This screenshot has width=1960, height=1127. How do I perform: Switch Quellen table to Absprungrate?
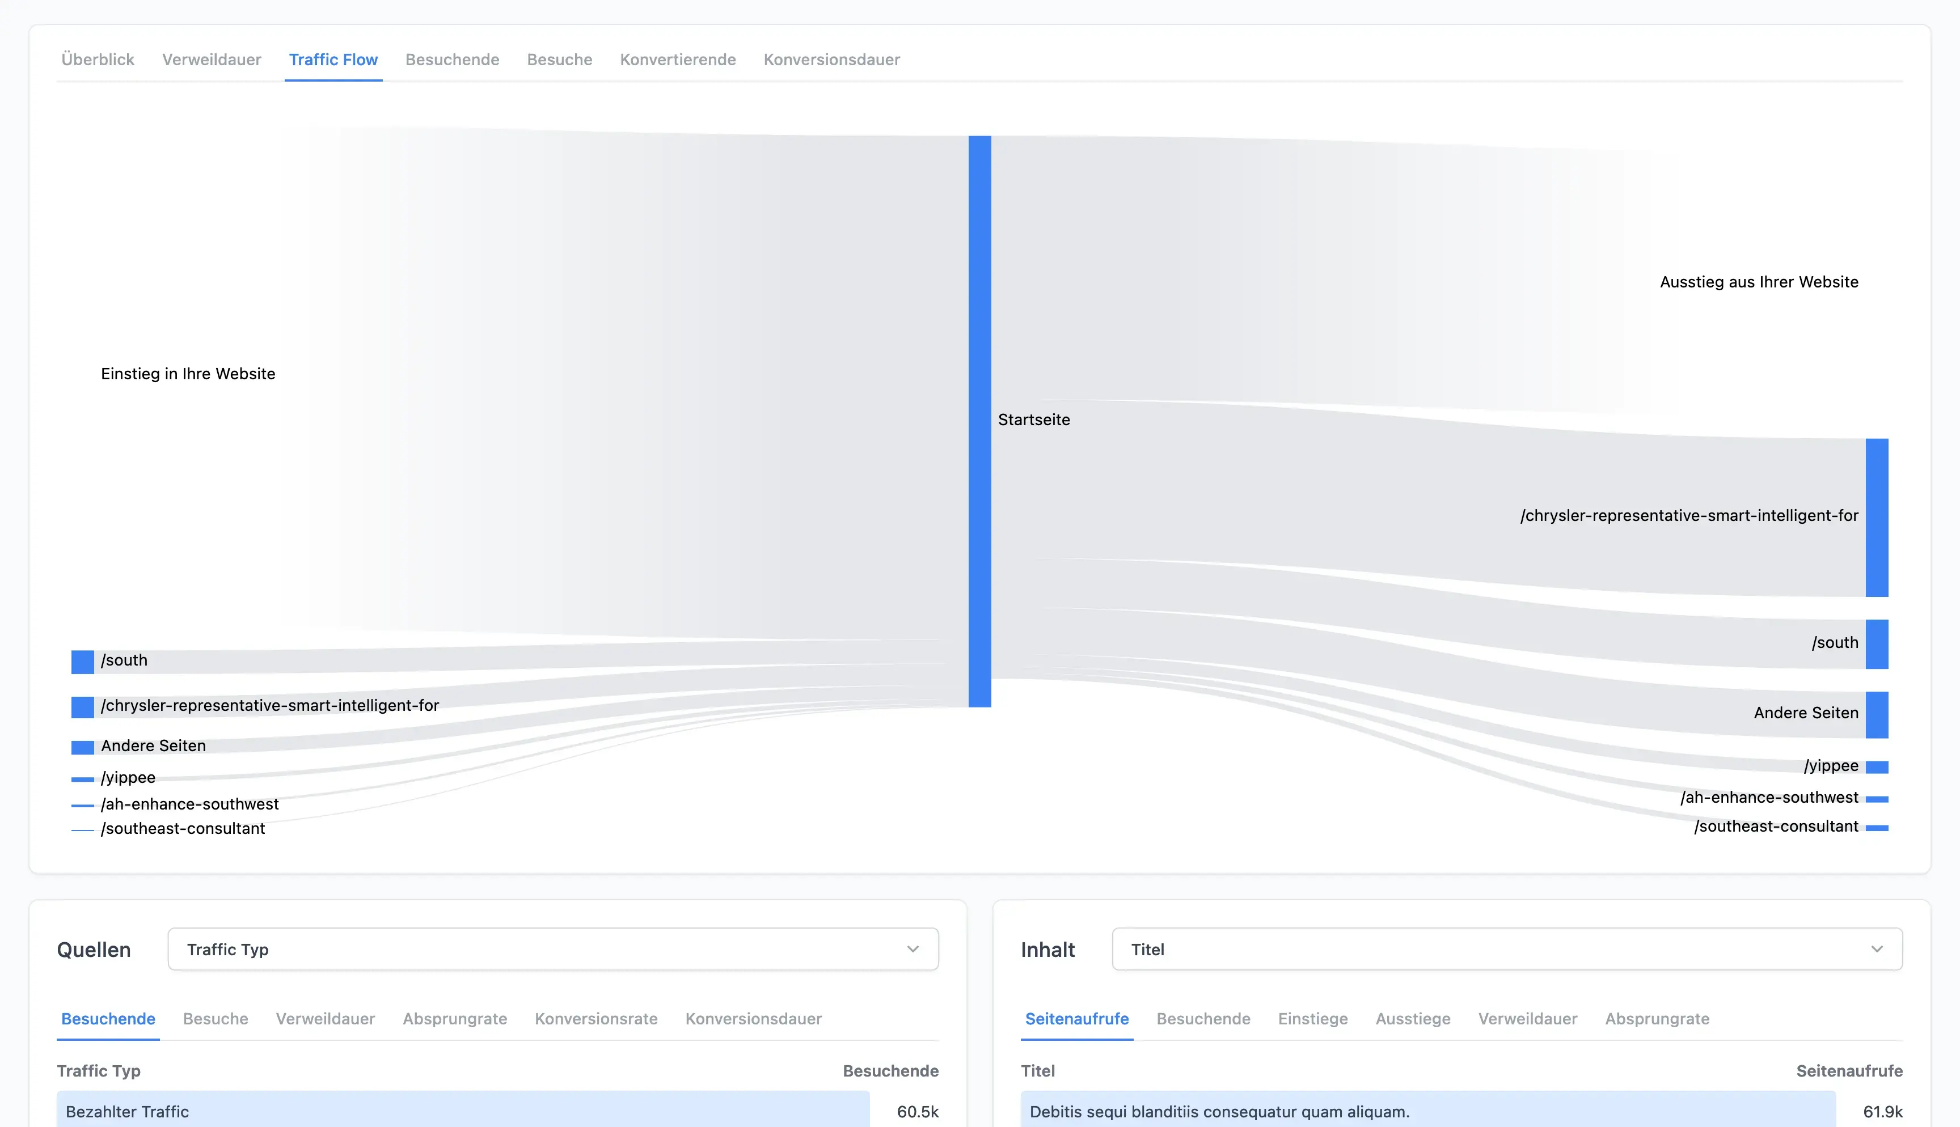click(x=454, y=1019)
